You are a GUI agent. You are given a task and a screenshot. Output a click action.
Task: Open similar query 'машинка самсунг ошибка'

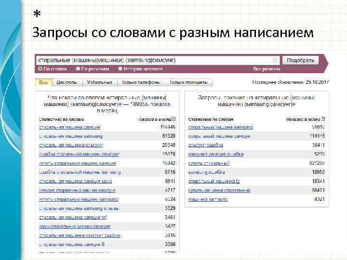coord(216,154)
